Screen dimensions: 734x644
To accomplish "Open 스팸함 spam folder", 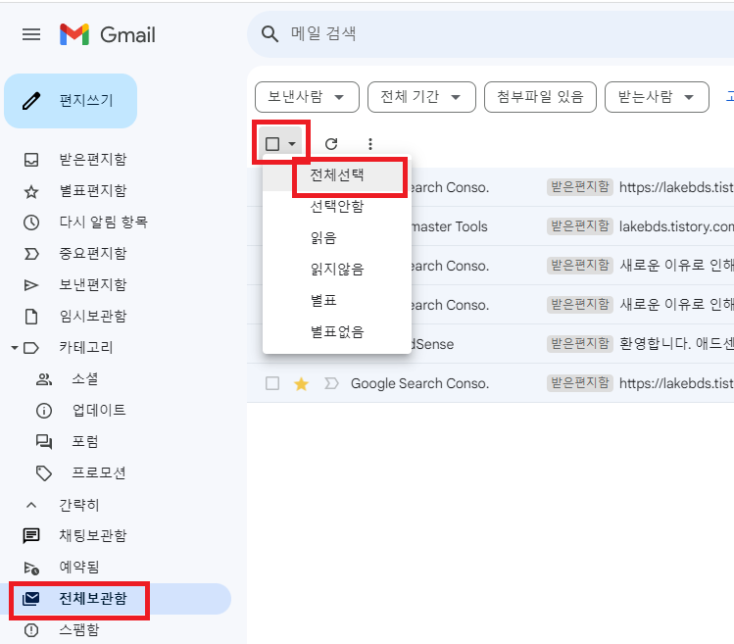I will click(79, 629).
